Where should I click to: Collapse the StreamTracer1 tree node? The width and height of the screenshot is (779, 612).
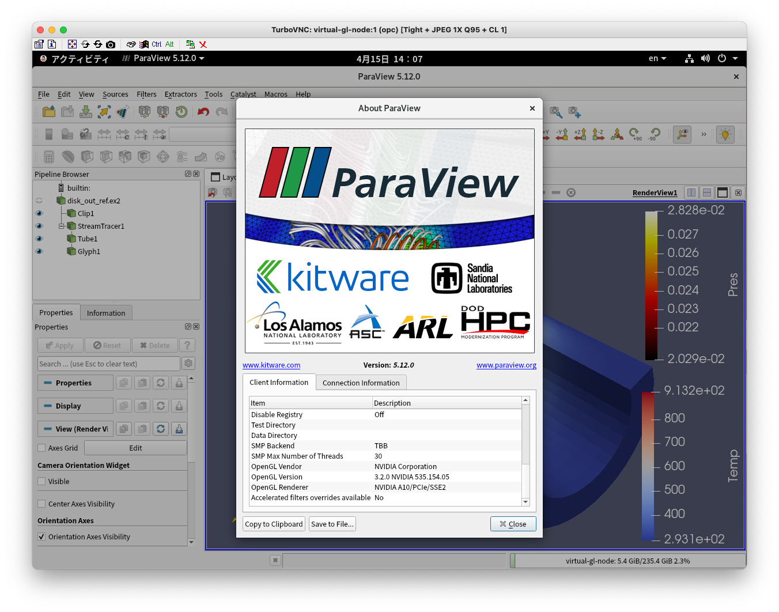[x=61, y=226]
